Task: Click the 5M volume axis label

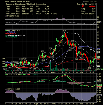Action: pyautogui.click(x=4, y=59)
